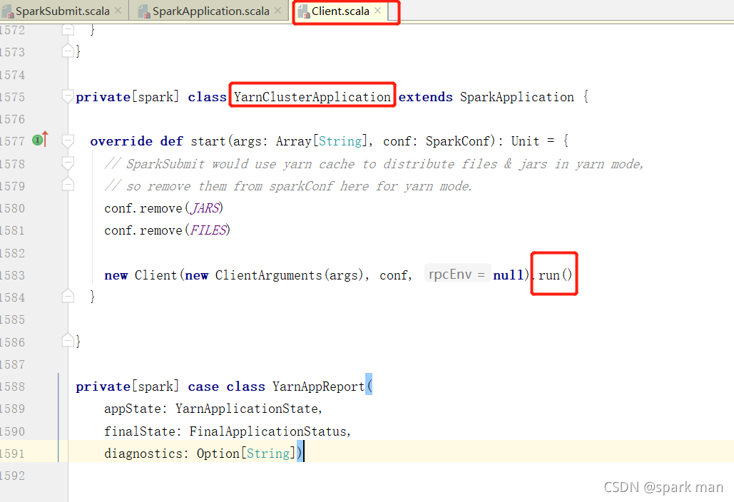Click the Client.scala file icon
Screen dimensions: 734x502
coord(303,11)
